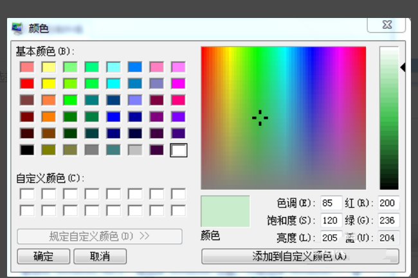Click the 规定自定义颜色 button
Viewport: 418px width, 278px height.
[x=100, y=236]
